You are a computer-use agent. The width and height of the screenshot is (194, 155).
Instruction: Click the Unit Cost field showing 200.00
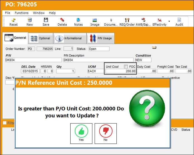coord(120,71)
